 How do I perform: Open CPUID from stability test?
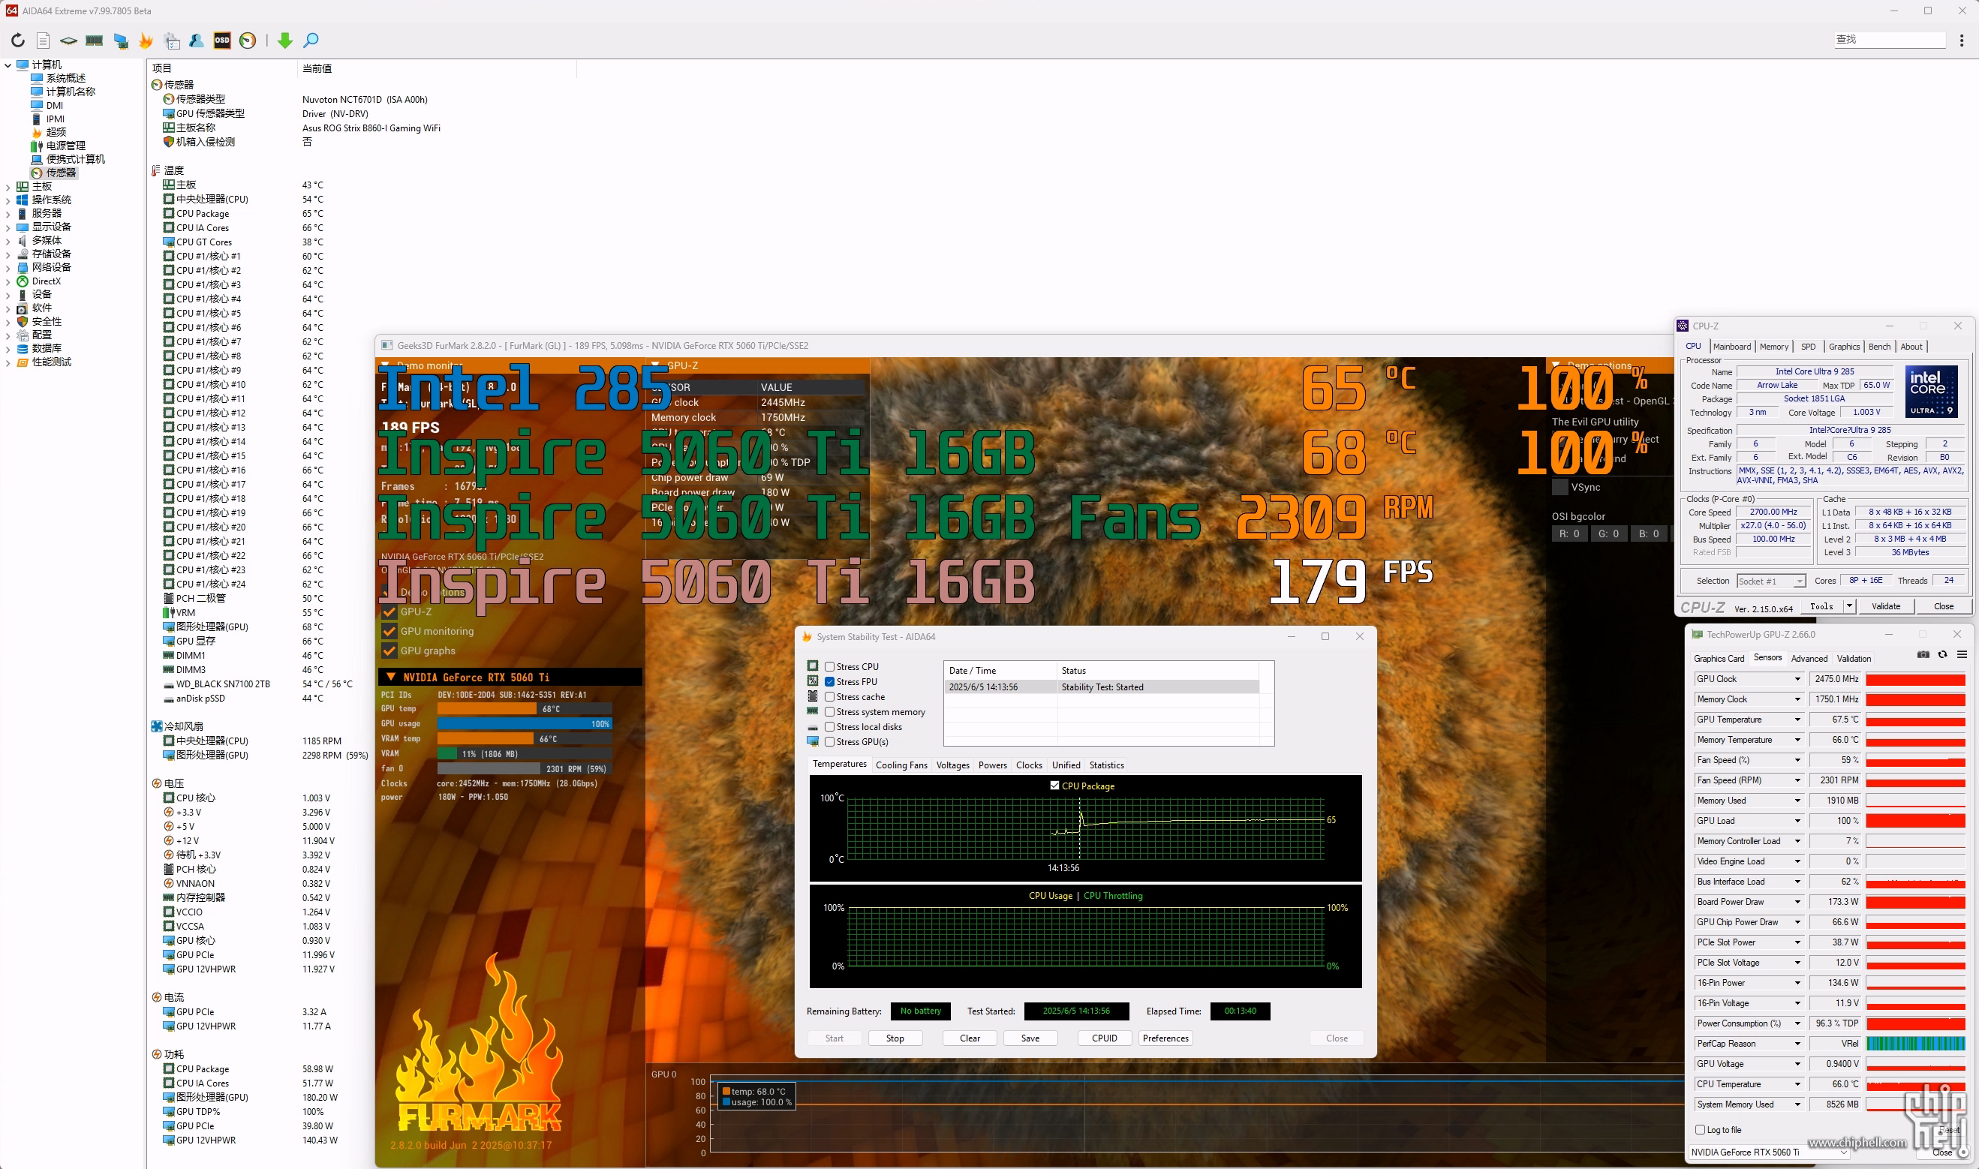1105,1038
